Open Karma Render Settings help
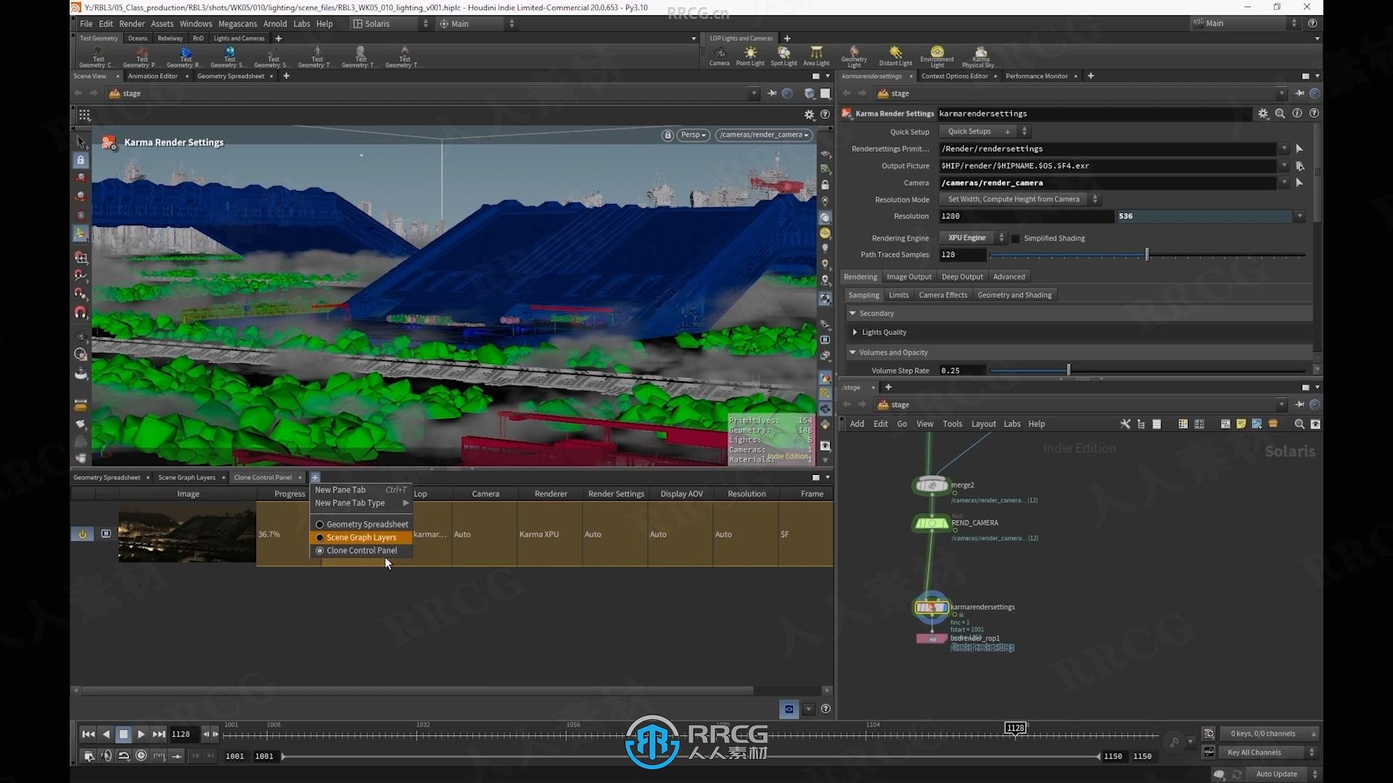Viewport: 1393px width, 783px height. click(x=1314, y=114)
